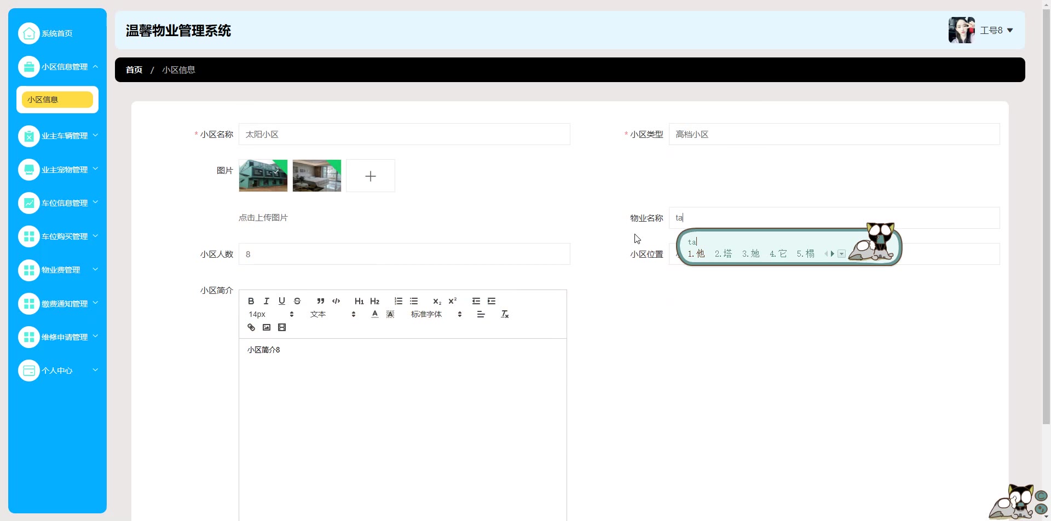Screen dimensions: 1051x521
Task: Click the 首页 breadcrumb link
Action: tap(134, 70)
